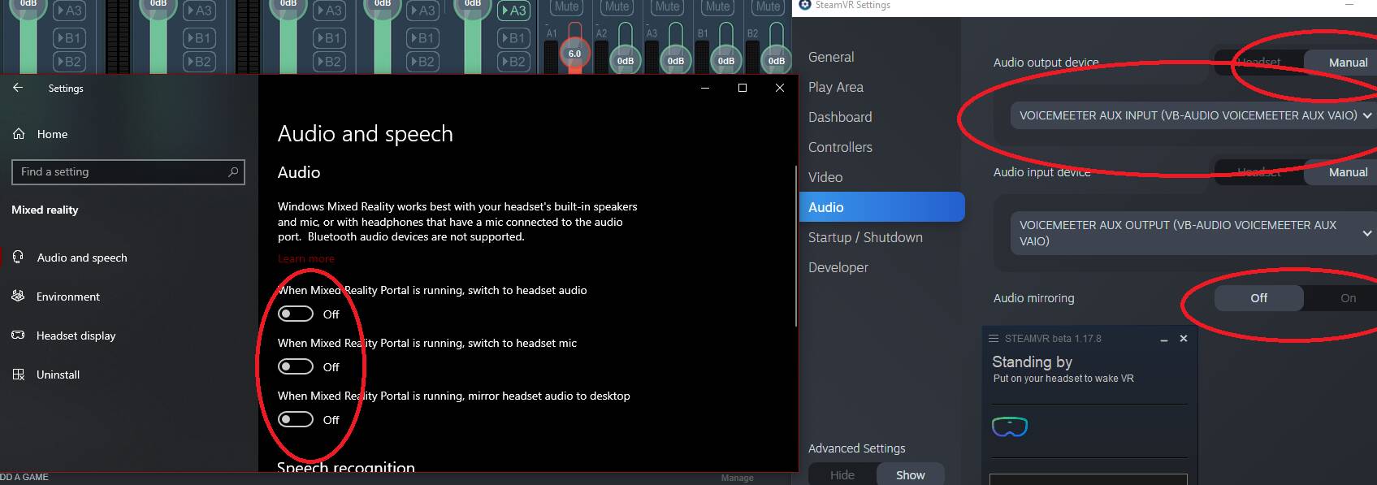
Task: Mute the A1 bus in Voicemeeter
Action: [567, 6]
